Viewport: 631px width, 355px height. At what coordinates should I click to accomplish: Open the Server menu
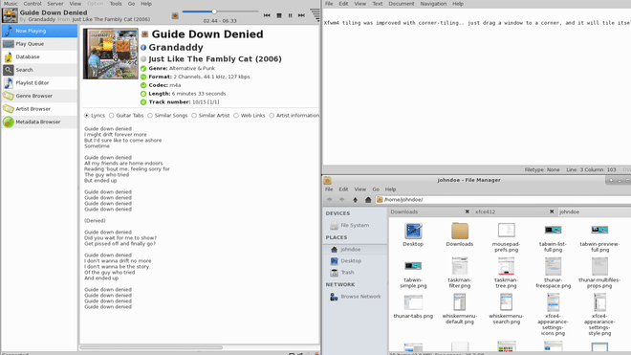(55, 4)
